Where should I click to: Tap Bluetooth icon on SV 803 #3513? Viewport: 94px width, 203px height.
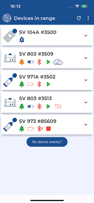[x=39, y=107]
